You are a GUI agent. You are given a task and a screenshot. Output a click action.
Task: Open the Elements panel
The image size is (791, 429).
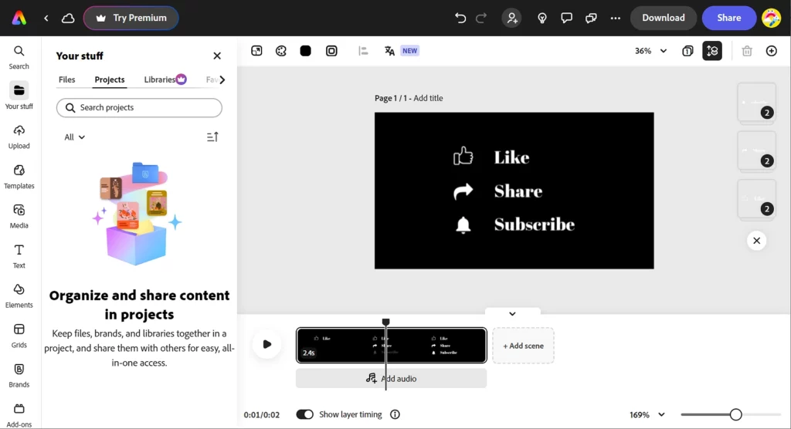19,296
